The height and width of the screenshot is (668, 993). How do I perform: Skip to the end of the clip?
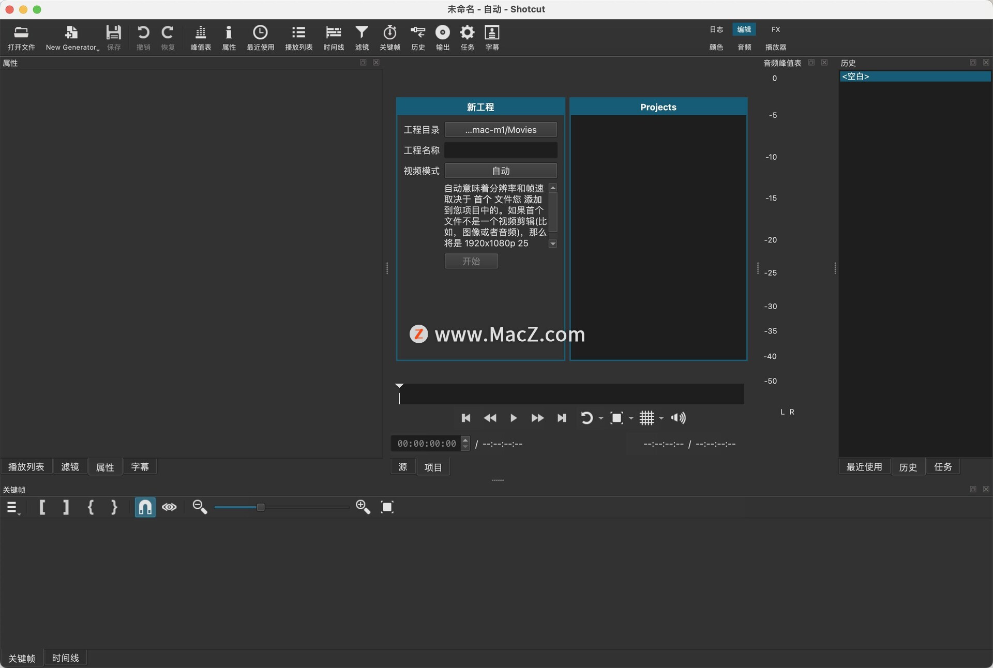[x=562, y=418]
